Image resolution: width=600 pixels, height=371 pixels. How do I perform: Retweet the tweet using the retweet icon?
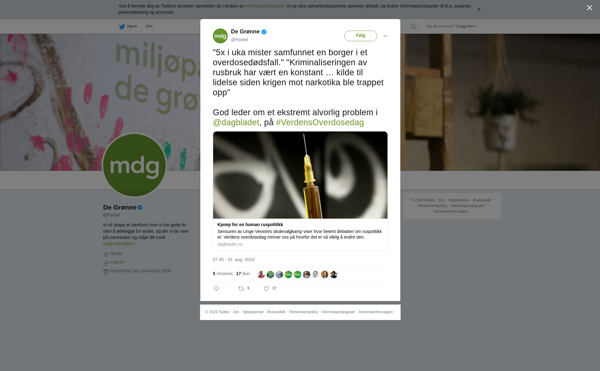241,289
